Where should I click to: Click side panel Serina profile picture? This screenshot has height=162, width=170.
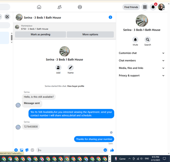(142, 21)
